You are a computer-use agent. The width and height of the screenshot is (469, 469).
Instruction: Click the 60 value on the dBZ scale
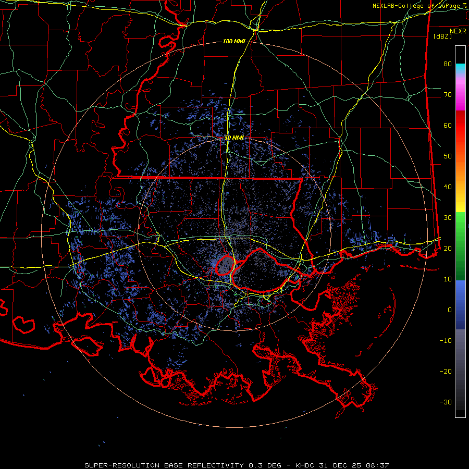click(448, 126)
